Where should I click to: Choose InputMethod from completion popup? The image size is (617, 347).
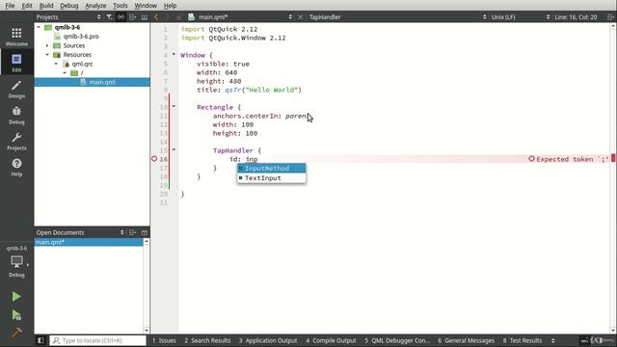click(272, 169)
